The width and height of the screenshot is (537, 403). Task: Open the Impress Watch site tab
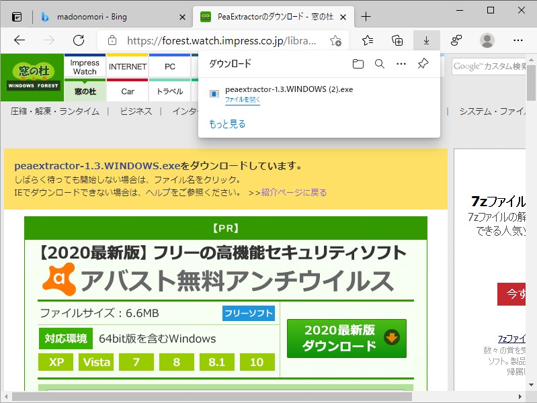(x=85, y=67)
